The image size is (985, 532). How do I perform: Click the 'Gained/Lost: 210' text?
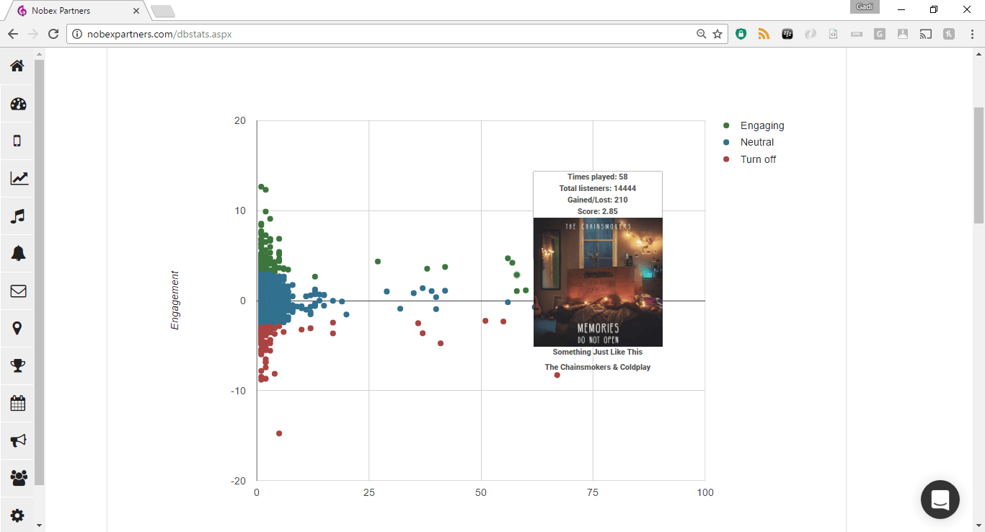(598, 200)
